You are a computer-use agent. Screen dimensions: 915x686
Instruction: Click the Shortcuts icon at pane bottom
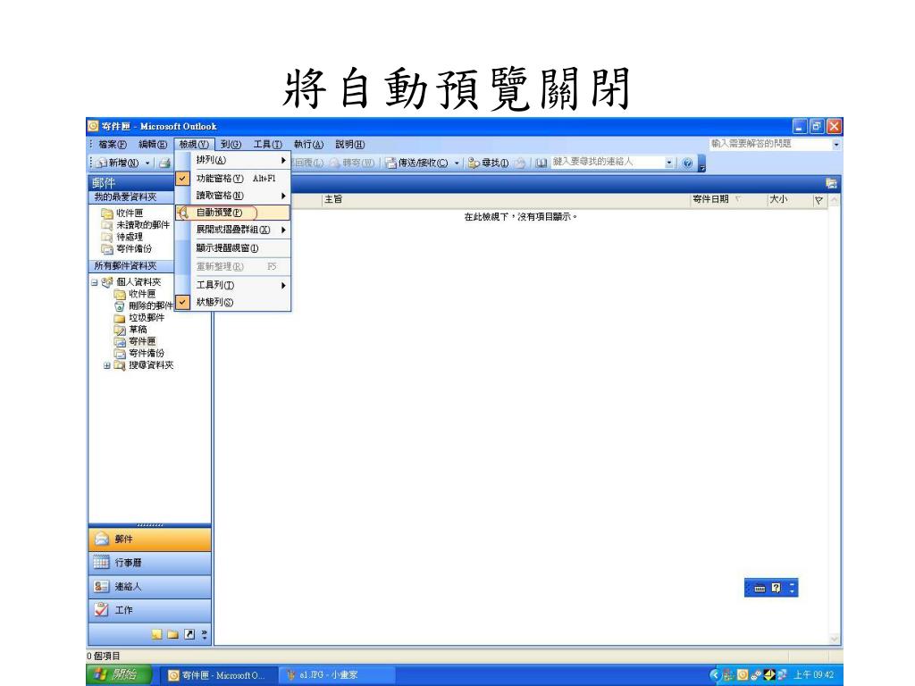(189, 634)
